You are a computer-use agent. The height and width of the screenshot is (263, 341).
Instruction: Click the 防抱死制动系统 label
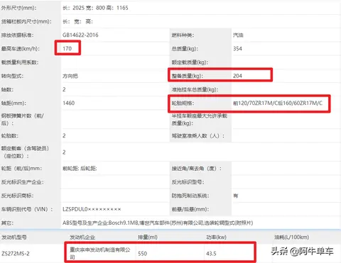point(190,196)
